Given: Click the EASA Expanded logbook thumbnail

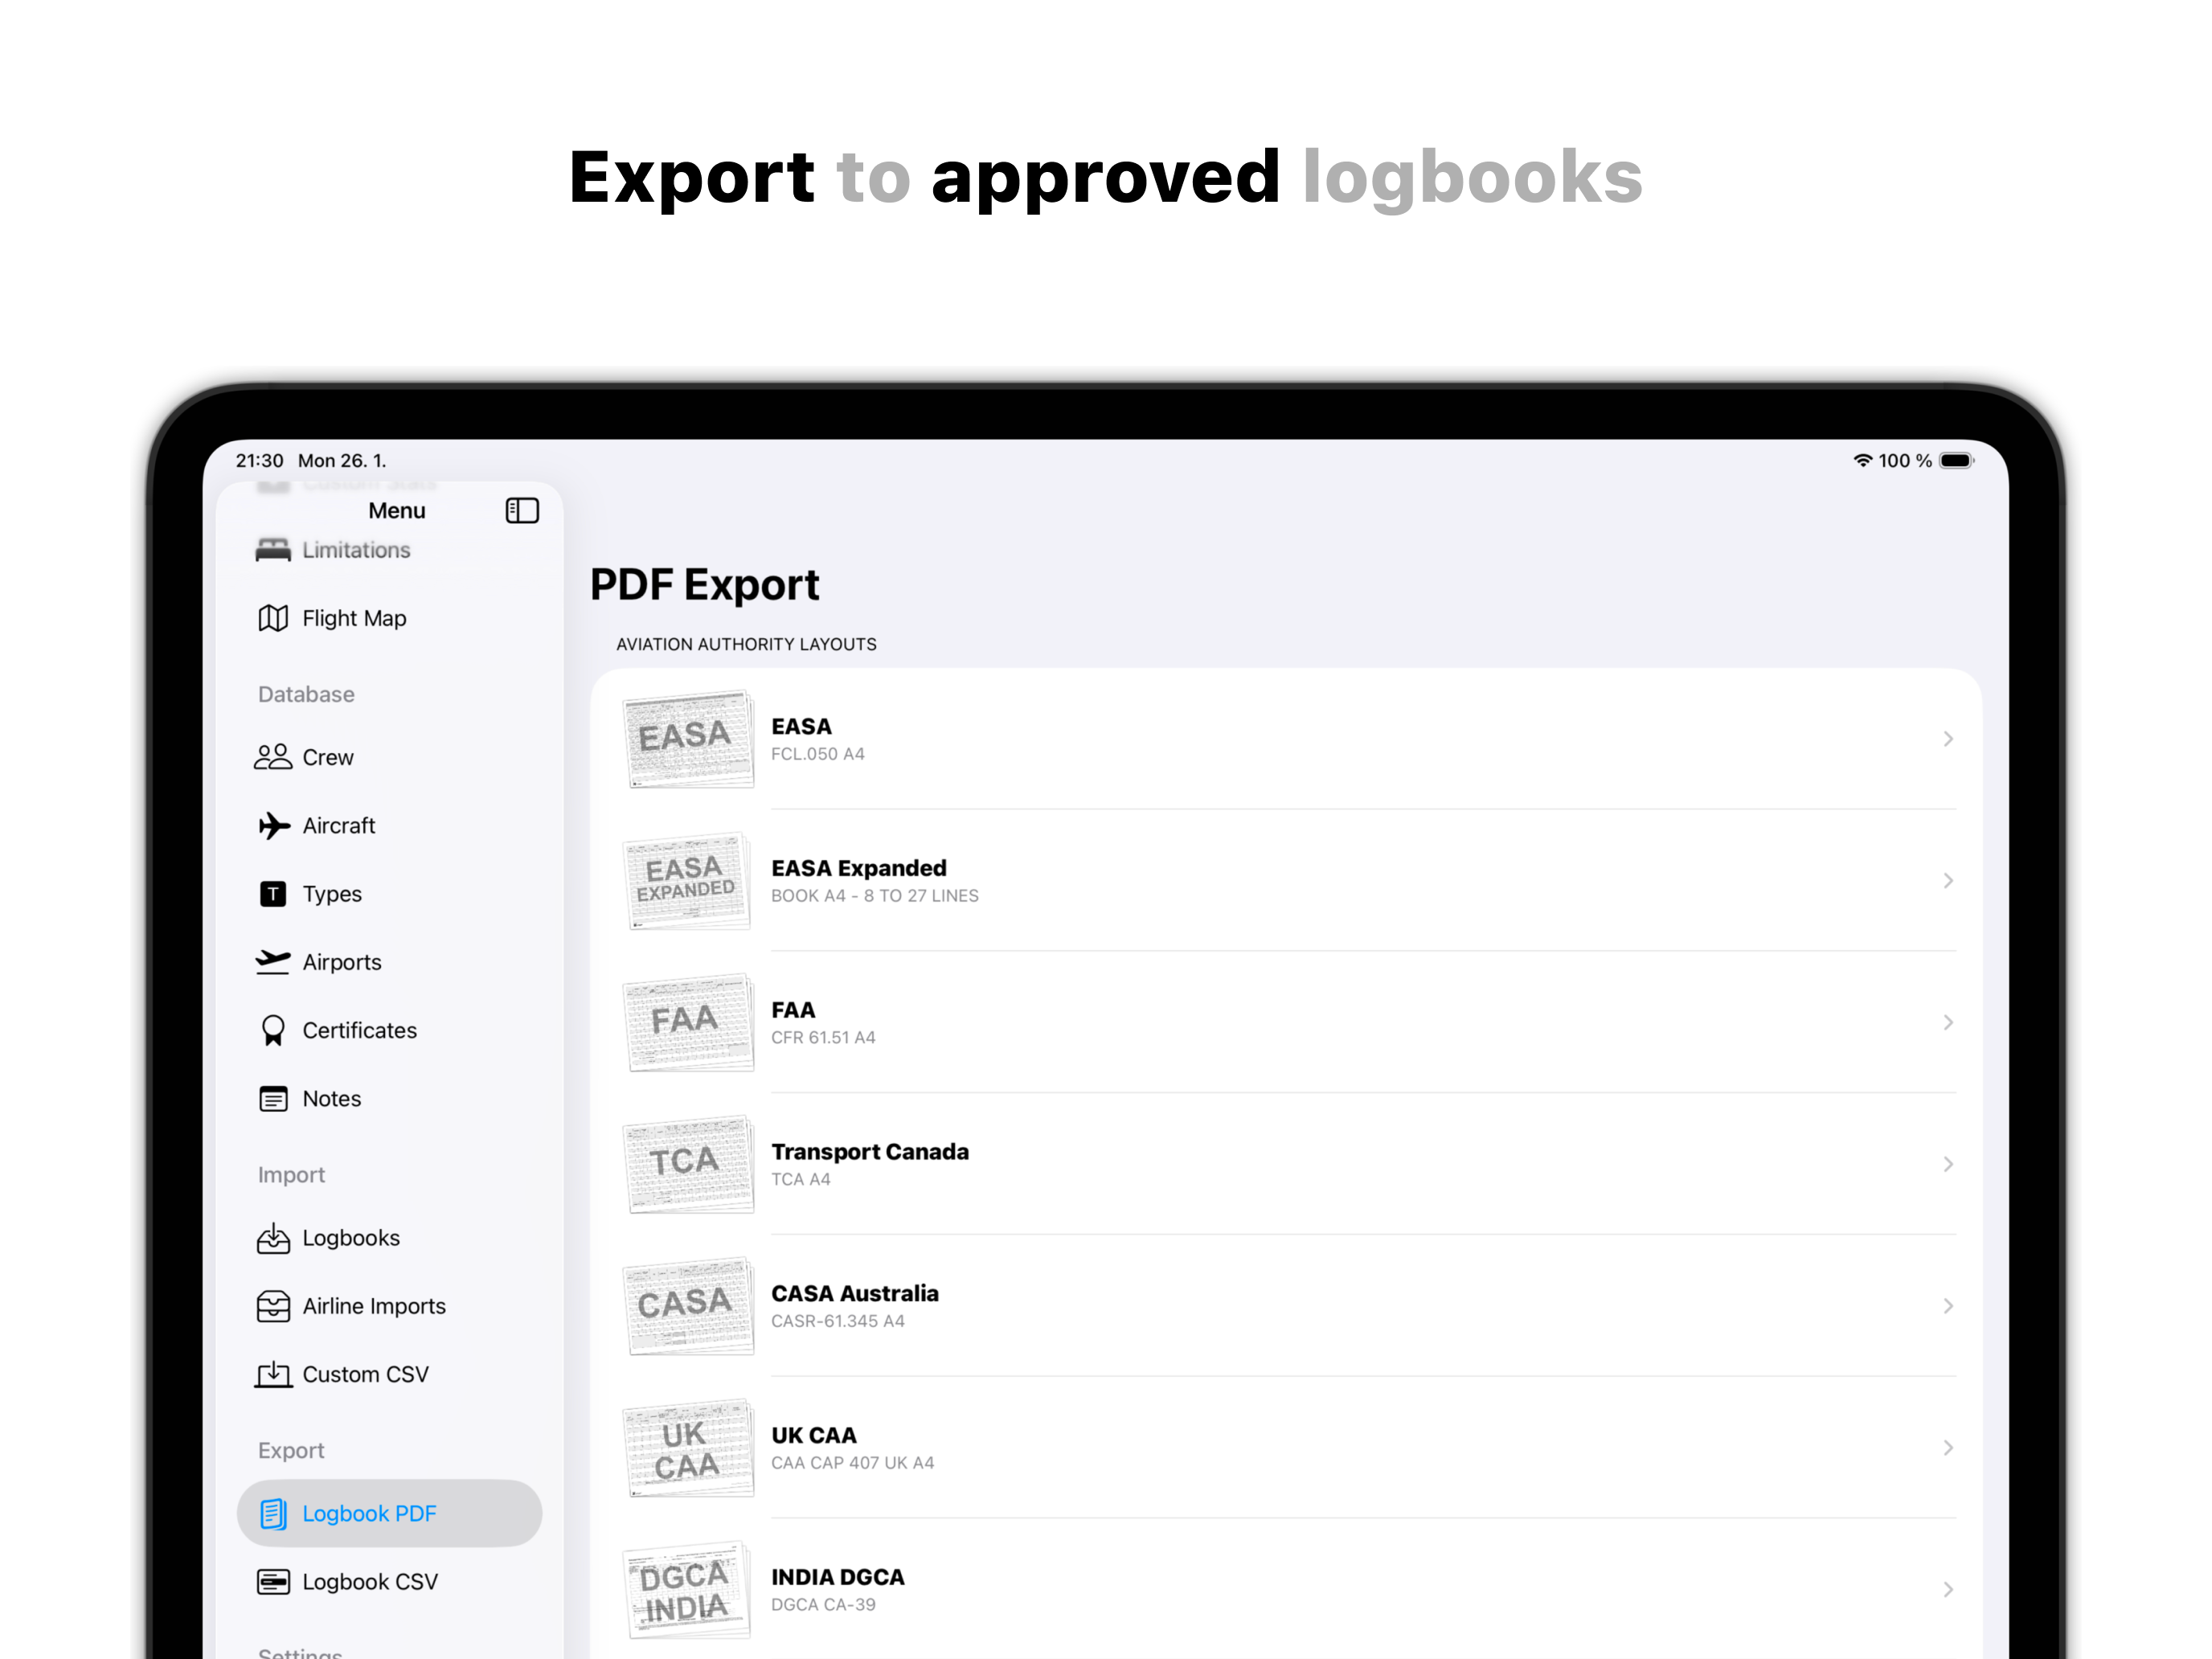Looking at the screenshot, I should (687, 881).
